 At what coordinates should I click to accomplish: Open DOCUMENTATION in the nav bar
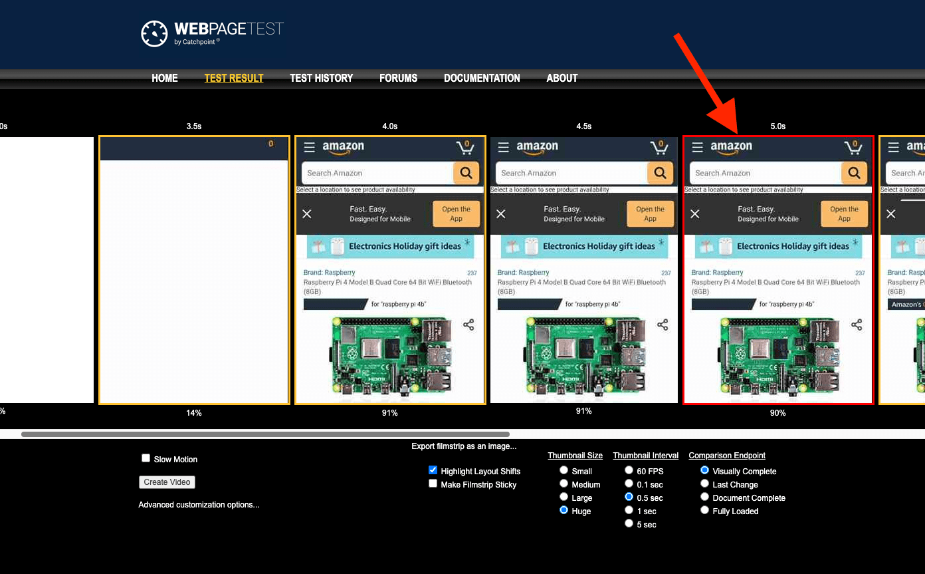(482, 78)
